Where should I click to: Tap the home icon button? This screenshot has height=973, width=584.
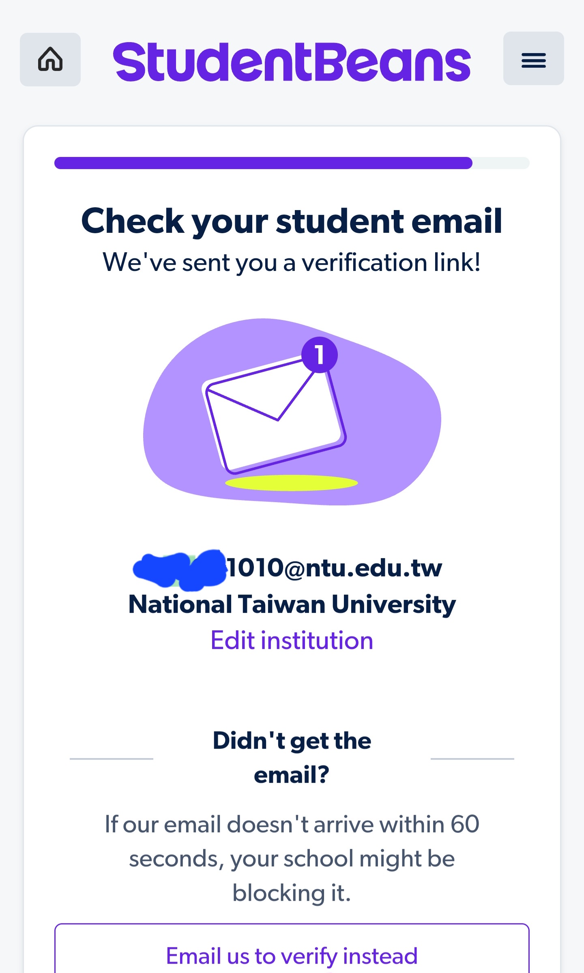pyautogui.click(x=50, y=60)
